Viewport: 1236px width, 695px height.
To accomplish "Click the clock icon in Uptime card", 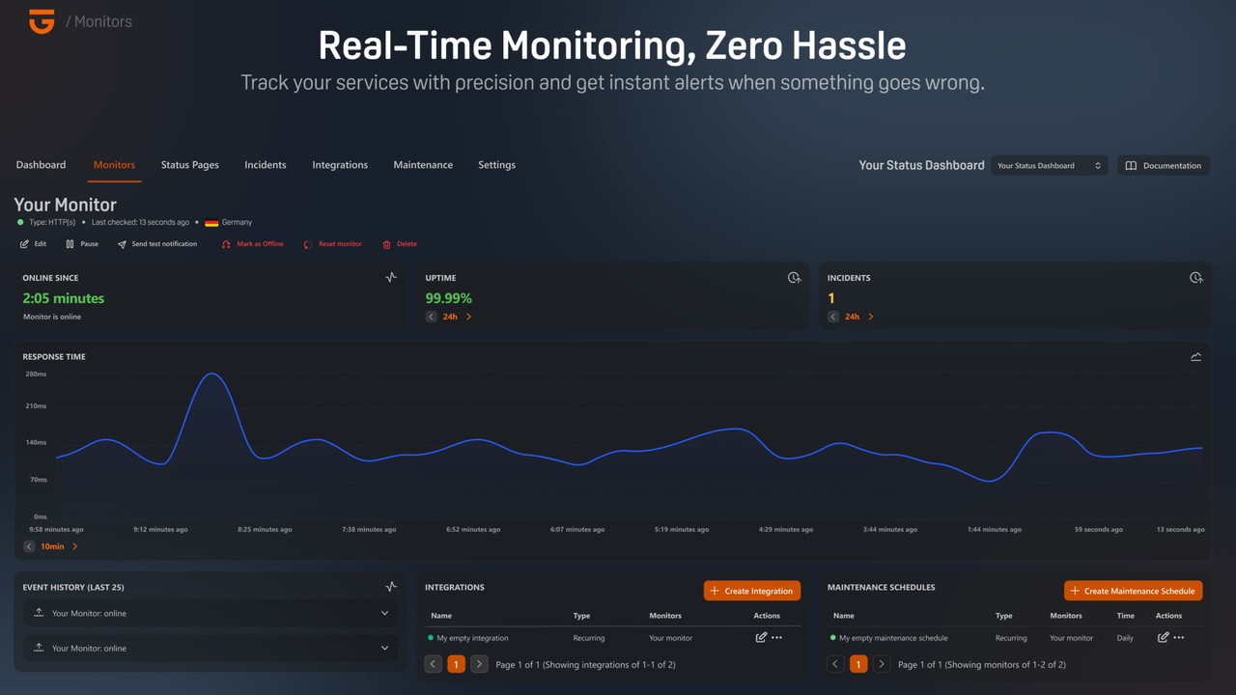I will point(794,278).
